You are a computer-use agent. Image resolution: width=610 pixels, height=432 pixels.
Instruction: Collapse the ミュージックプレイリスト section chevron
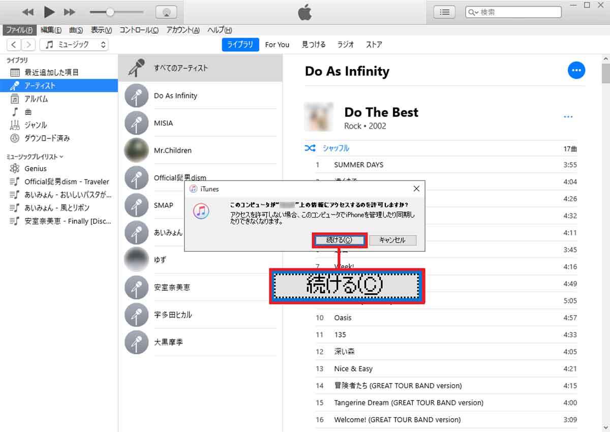(62, 157)
